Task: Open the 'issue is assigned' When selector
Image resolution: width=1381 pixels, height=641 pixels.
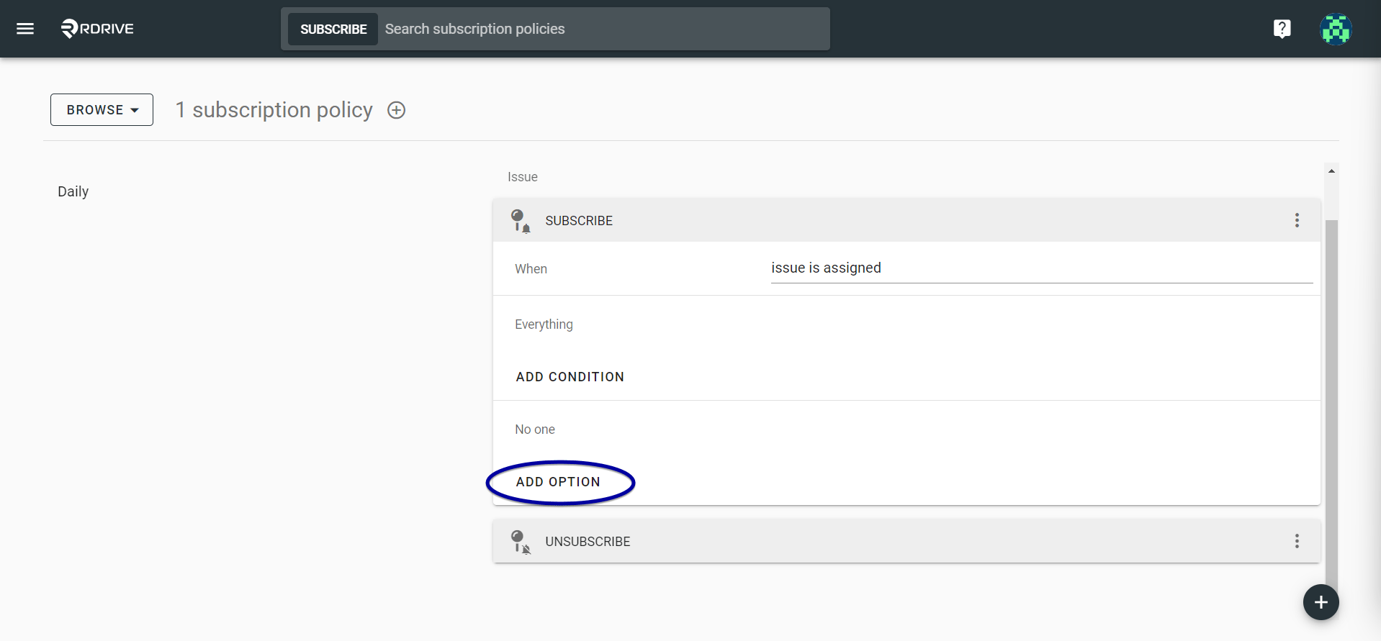Action: point(1041,268)
